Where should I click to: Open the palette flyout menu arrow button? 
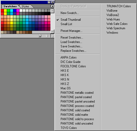tap(52, 6)
